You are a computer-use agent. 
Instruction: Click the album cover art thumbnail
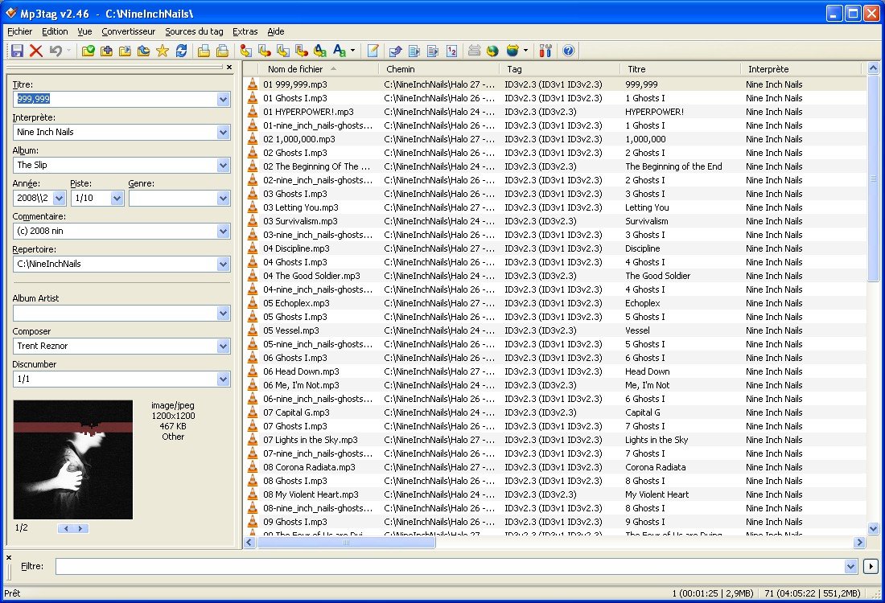coord(73,459)
